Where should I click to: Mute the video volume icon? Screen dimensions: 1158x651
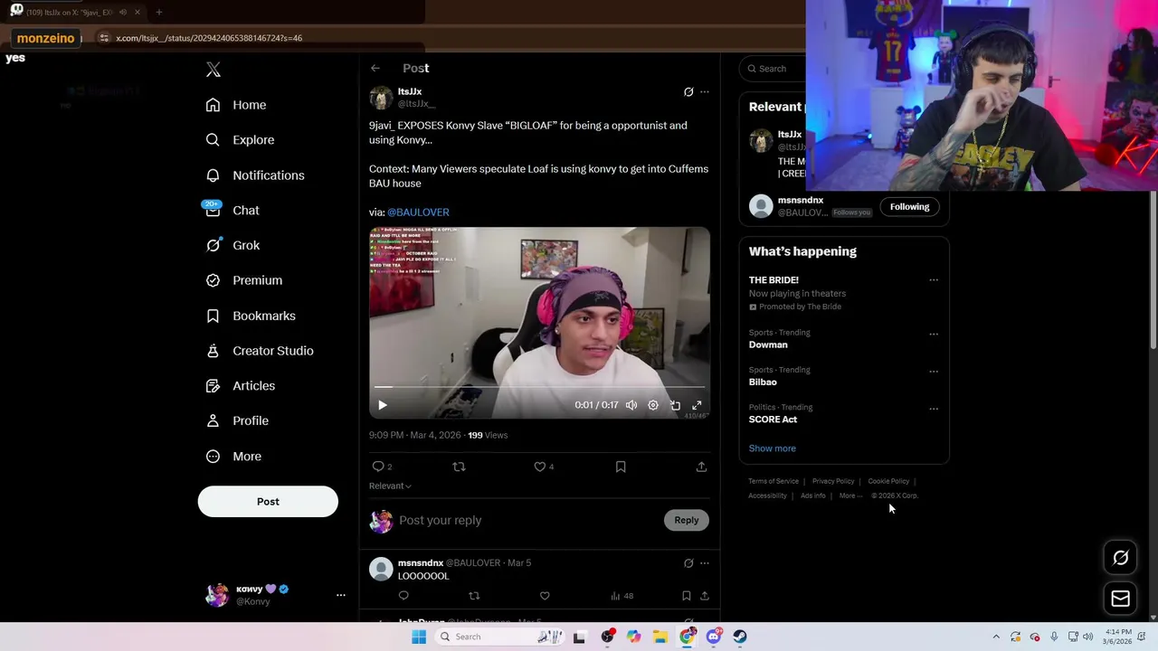click(631, 405)
